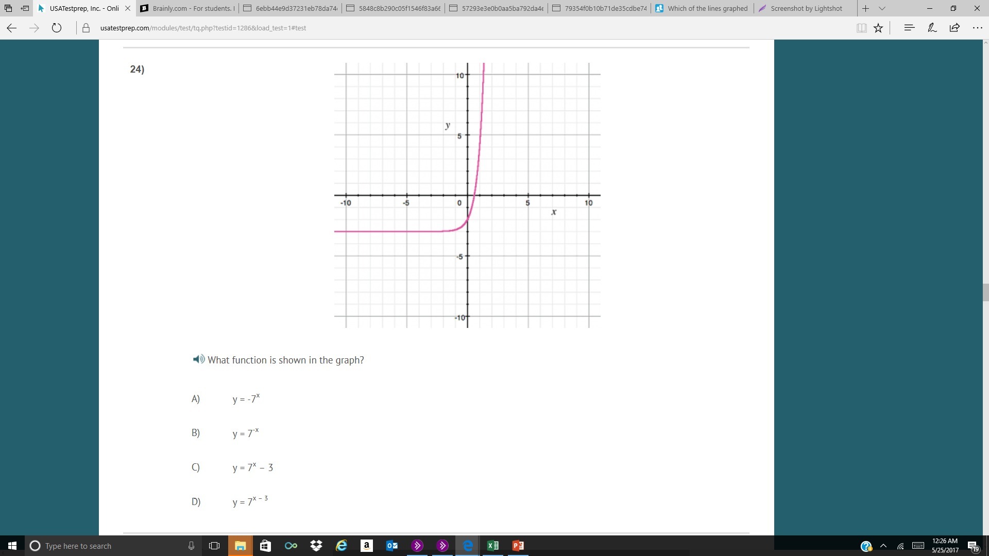Set tabs aside icon
The width and height of the screenshot is (989, 556).
tap(25, 8)
